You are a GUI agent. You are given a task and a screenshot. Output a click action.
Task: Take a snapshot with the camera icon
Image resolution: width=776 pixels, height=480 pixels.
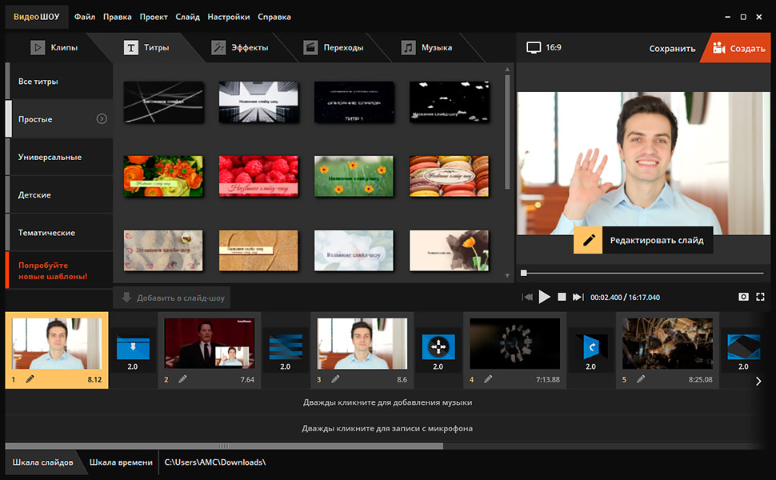click(x=743, y=297)
